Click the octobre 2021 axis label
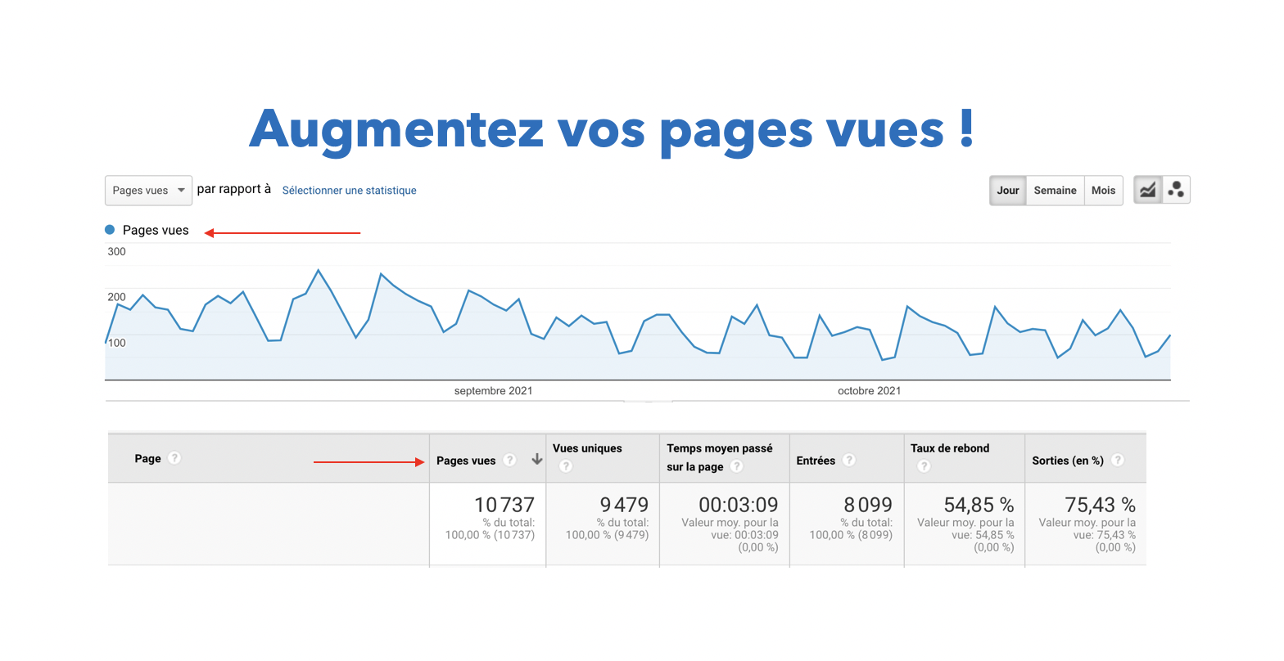Screen dimensions: 1284x661 (869, 391)
